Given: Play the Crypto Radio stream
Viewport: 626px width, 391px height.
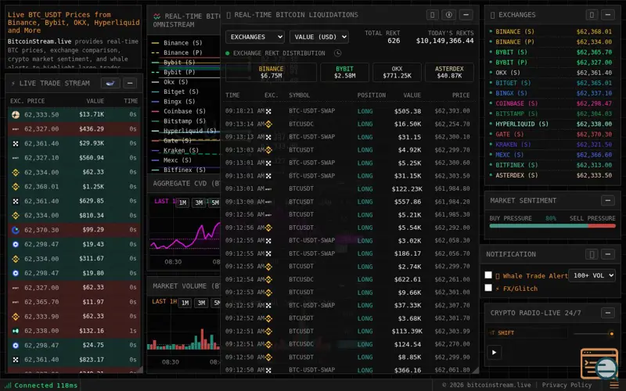Looking at the screenshot, I should [495, 353].
